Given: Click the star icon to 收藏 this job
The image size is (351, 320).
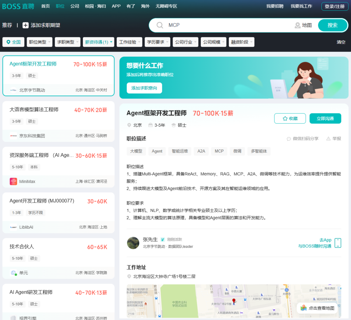Looking at the screenshot, I should point(284,118).
